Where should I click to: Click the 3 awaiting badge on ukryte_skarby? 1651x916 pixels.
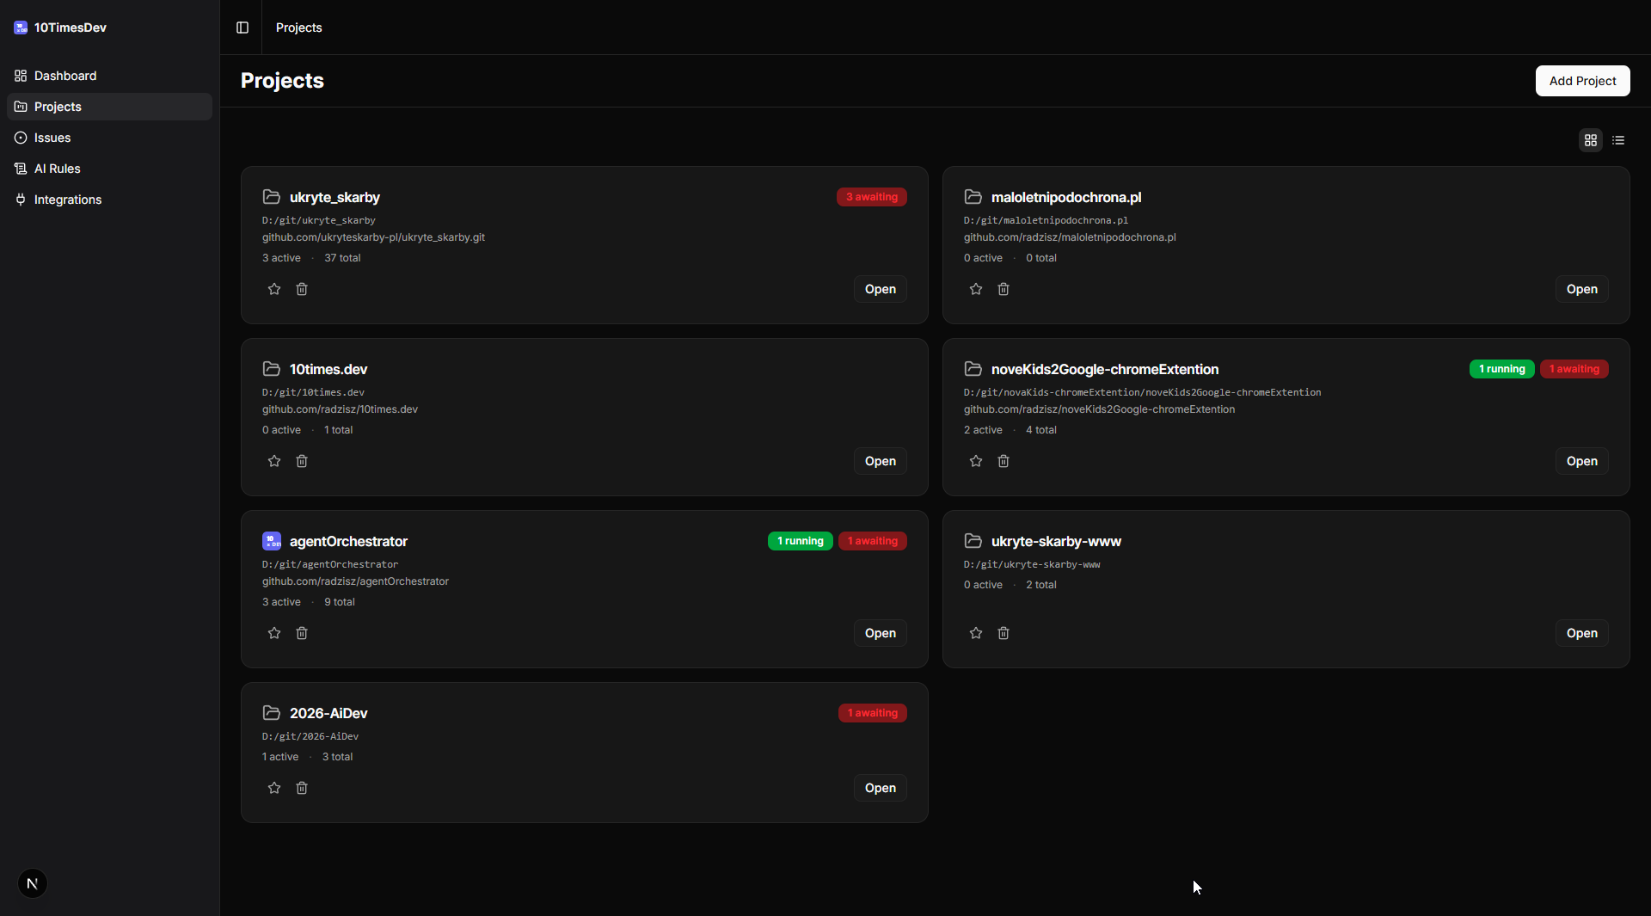point(871,197)
